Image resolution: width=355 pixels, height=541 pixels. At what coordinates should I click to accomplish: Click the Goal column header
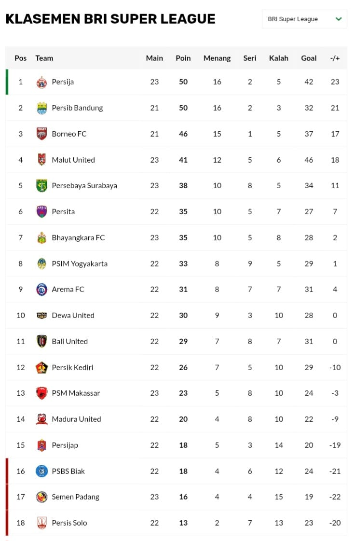(x=309, y=58)
